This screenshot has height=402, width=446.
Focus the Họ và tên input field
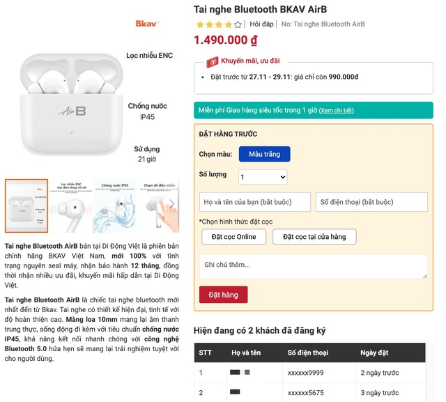[x=255, y=202]
